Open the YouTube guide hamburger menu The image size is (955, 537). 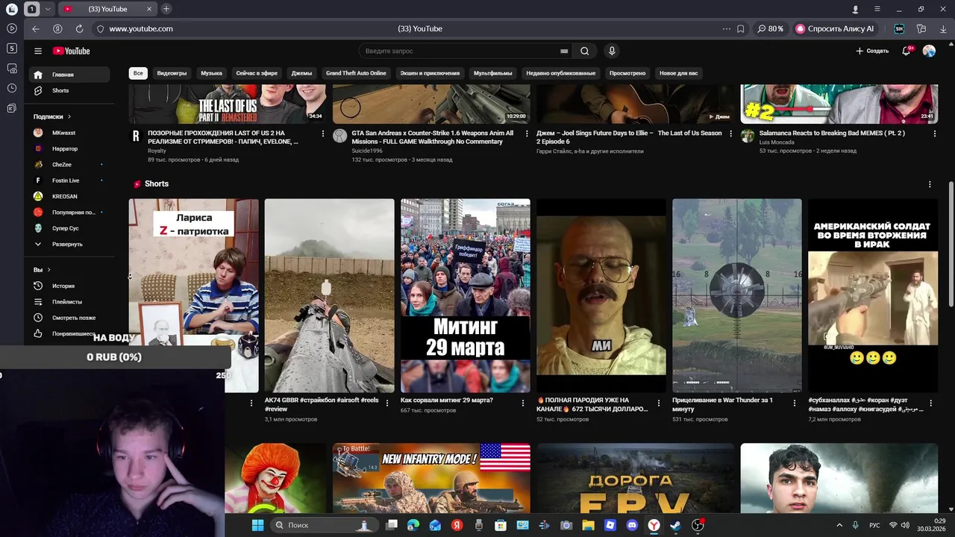pyautogui.click(x=37, y=51)
